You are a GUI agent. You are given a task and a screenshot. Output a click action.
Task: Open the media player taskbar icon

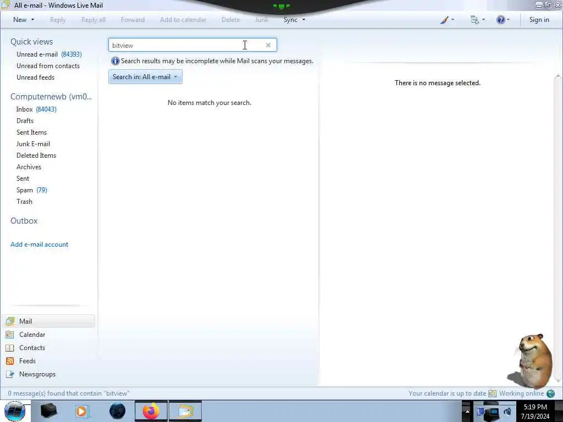point(81,411)
